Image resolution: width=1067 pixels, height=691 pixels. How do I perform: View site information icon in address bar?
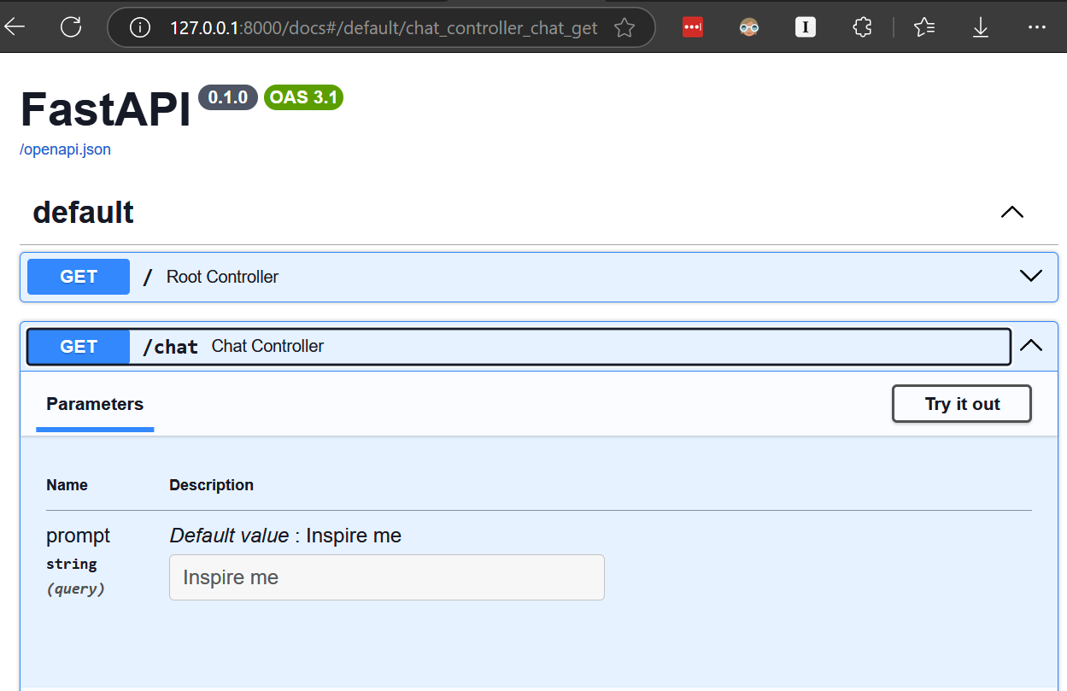[x=139, y=28]
